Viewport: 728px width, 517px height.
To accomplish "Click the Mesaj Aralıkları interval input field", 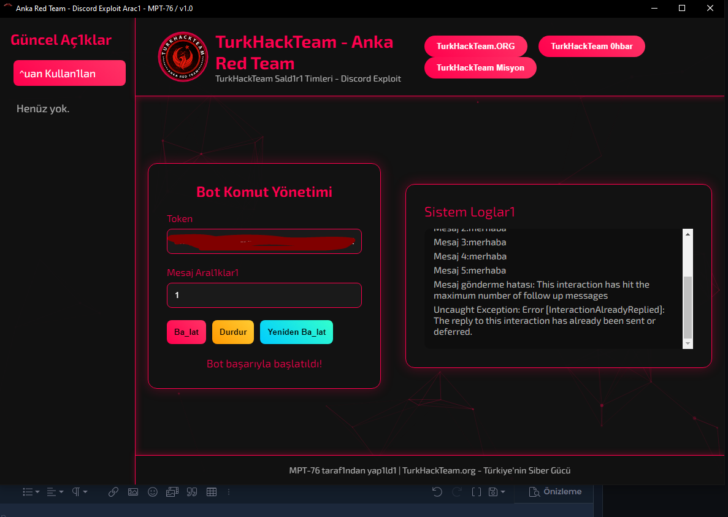I will [x=264, y=295].
